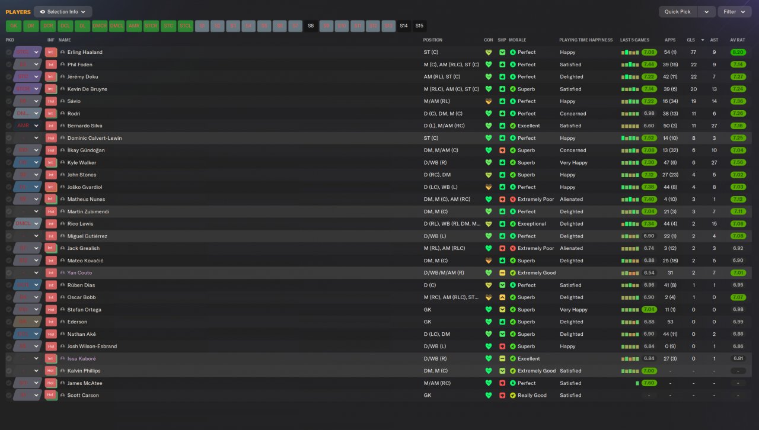Image resolution: width=759 pixels, height=430 pixels.
Task: Open position dropdown for Jérémy Doku
Action: 36,77
